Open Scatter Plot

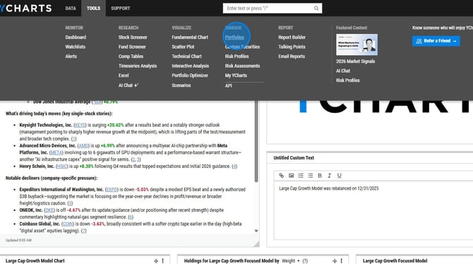pos(183,47)
